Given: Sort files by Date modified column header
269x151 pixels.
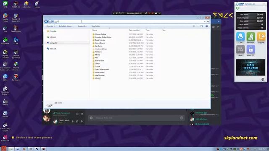Looking at the screenshot, I should point(134,30).
